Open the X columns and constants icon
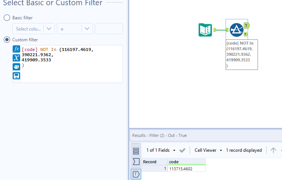Image resolution: width=282 pixels, height=180 pixels. 16,58
